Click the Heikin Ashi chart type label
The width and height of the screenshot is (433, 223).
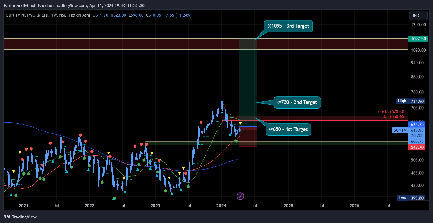pyautogui.click(x=79, y=15)
